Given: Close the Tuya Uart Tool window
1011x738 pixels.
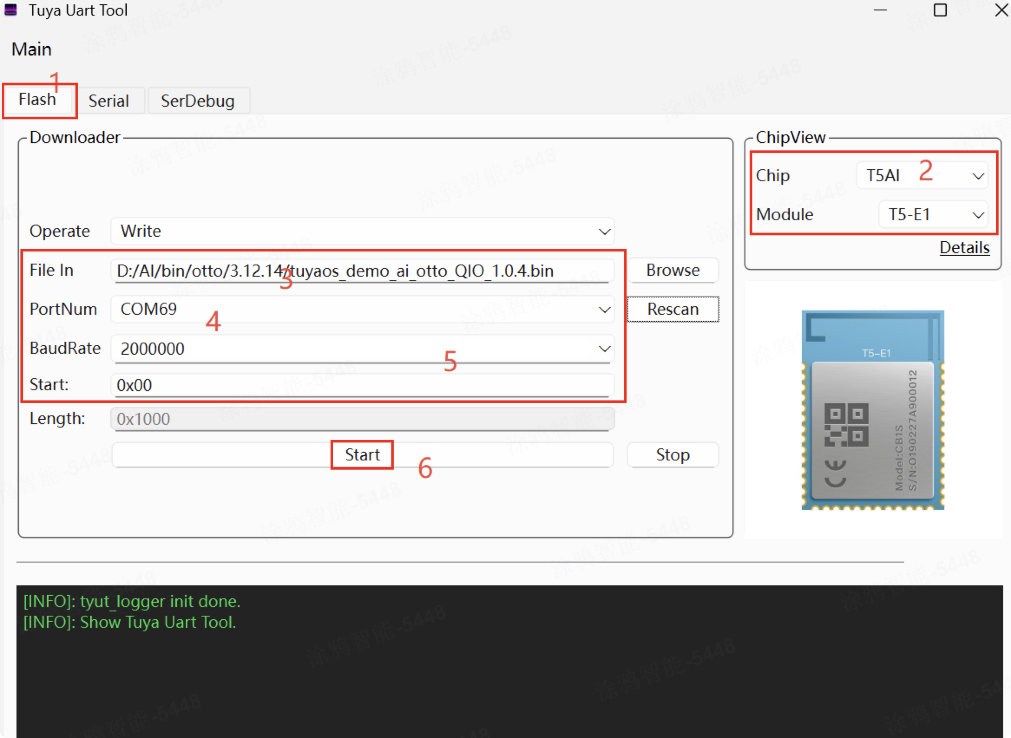Looking at the screenshot, I should [1001, 10].
